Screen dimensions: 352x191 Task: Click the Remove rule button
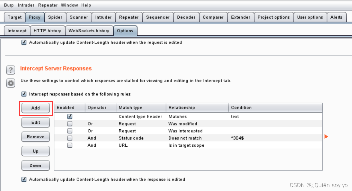[35, 137]
